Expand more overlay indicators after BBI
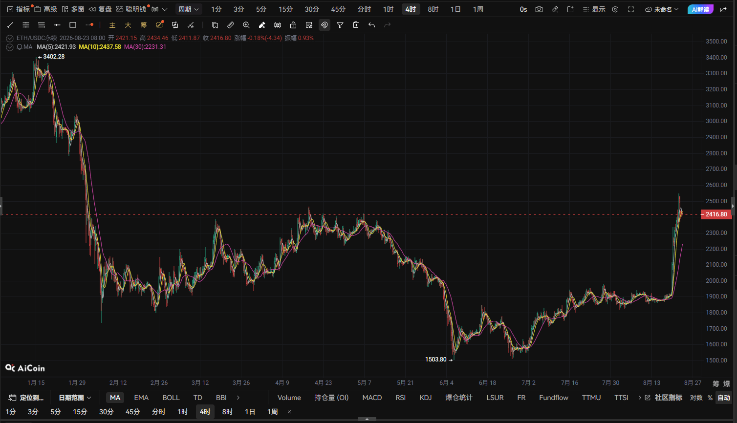 [238, 398]
